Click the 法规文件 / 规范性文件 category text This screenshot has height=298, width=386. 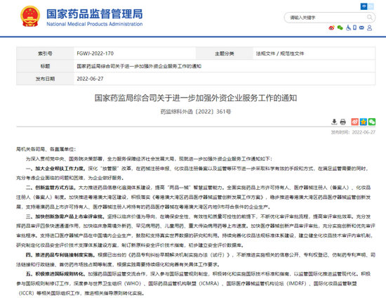pos(280,53)
